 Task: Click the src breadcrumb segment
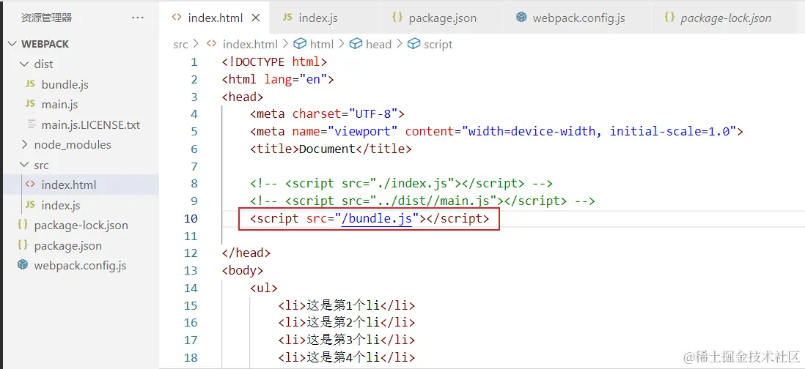(x=180, y=45)
